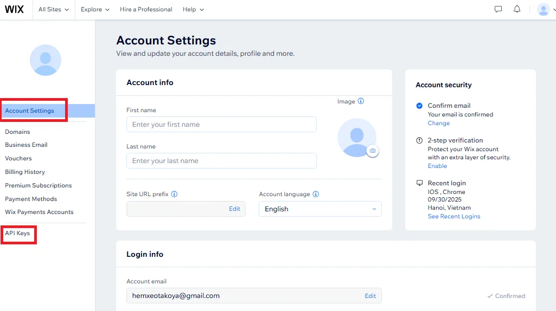The height and width of the screenshot is (311, 556).
Task: Click the WIX logo
Action: click(14, 9)
